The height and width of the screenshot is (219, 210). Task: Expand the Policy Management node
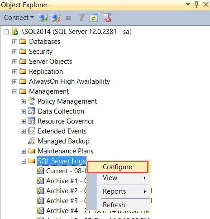[23, 101]
